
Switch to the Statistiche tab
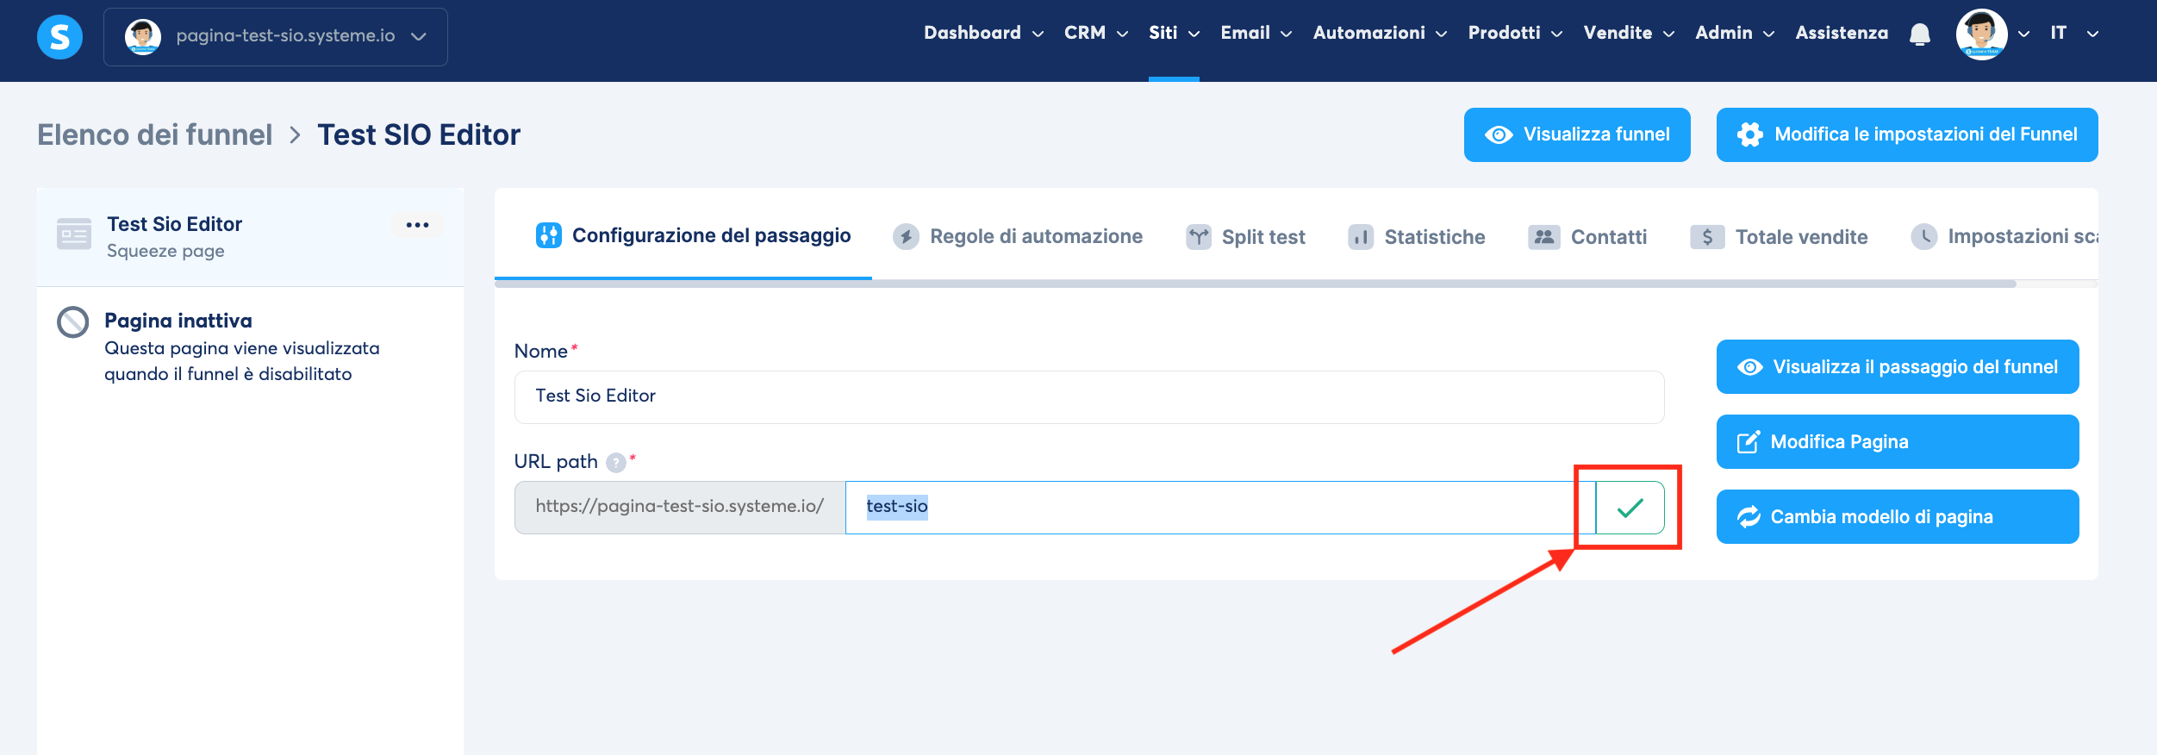pyautogui.click(x=1417, y=237)
